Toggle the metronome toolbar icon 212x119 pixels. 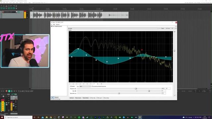[x=16, y=6]
